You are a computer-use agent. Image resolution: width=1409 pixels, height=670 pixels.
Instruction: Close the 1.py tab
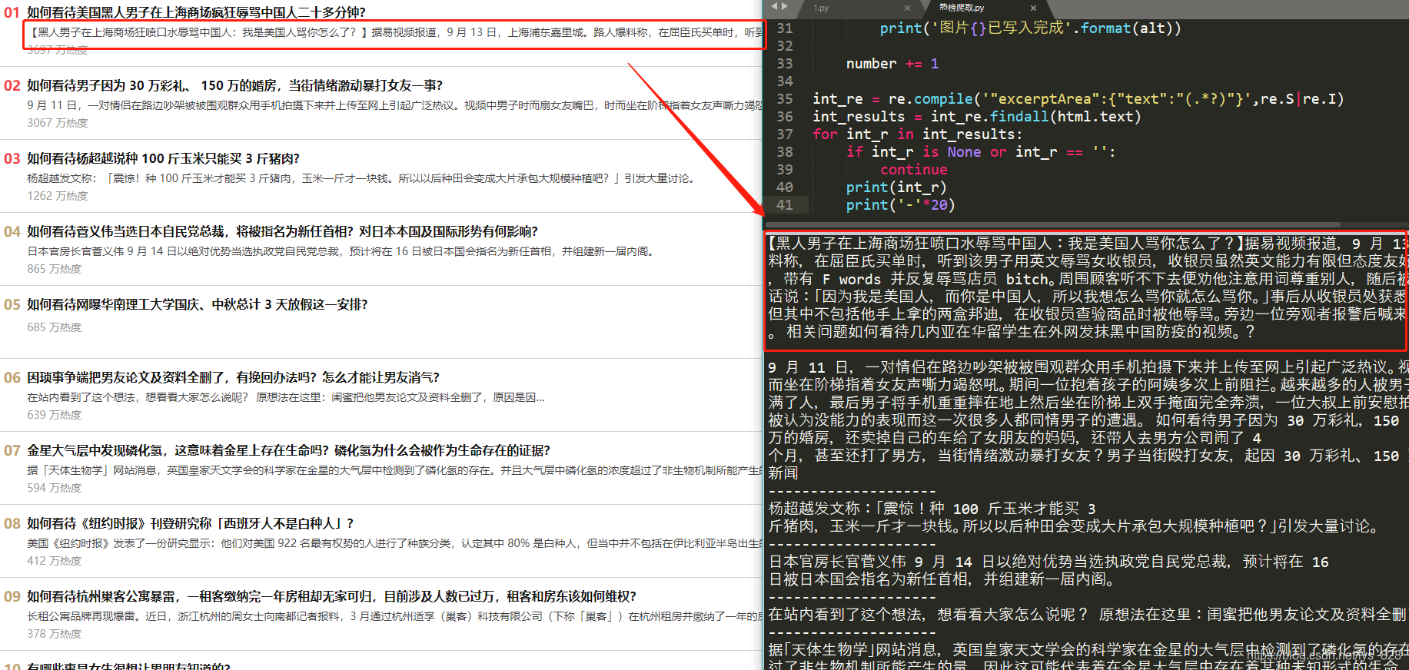(907, 8)
